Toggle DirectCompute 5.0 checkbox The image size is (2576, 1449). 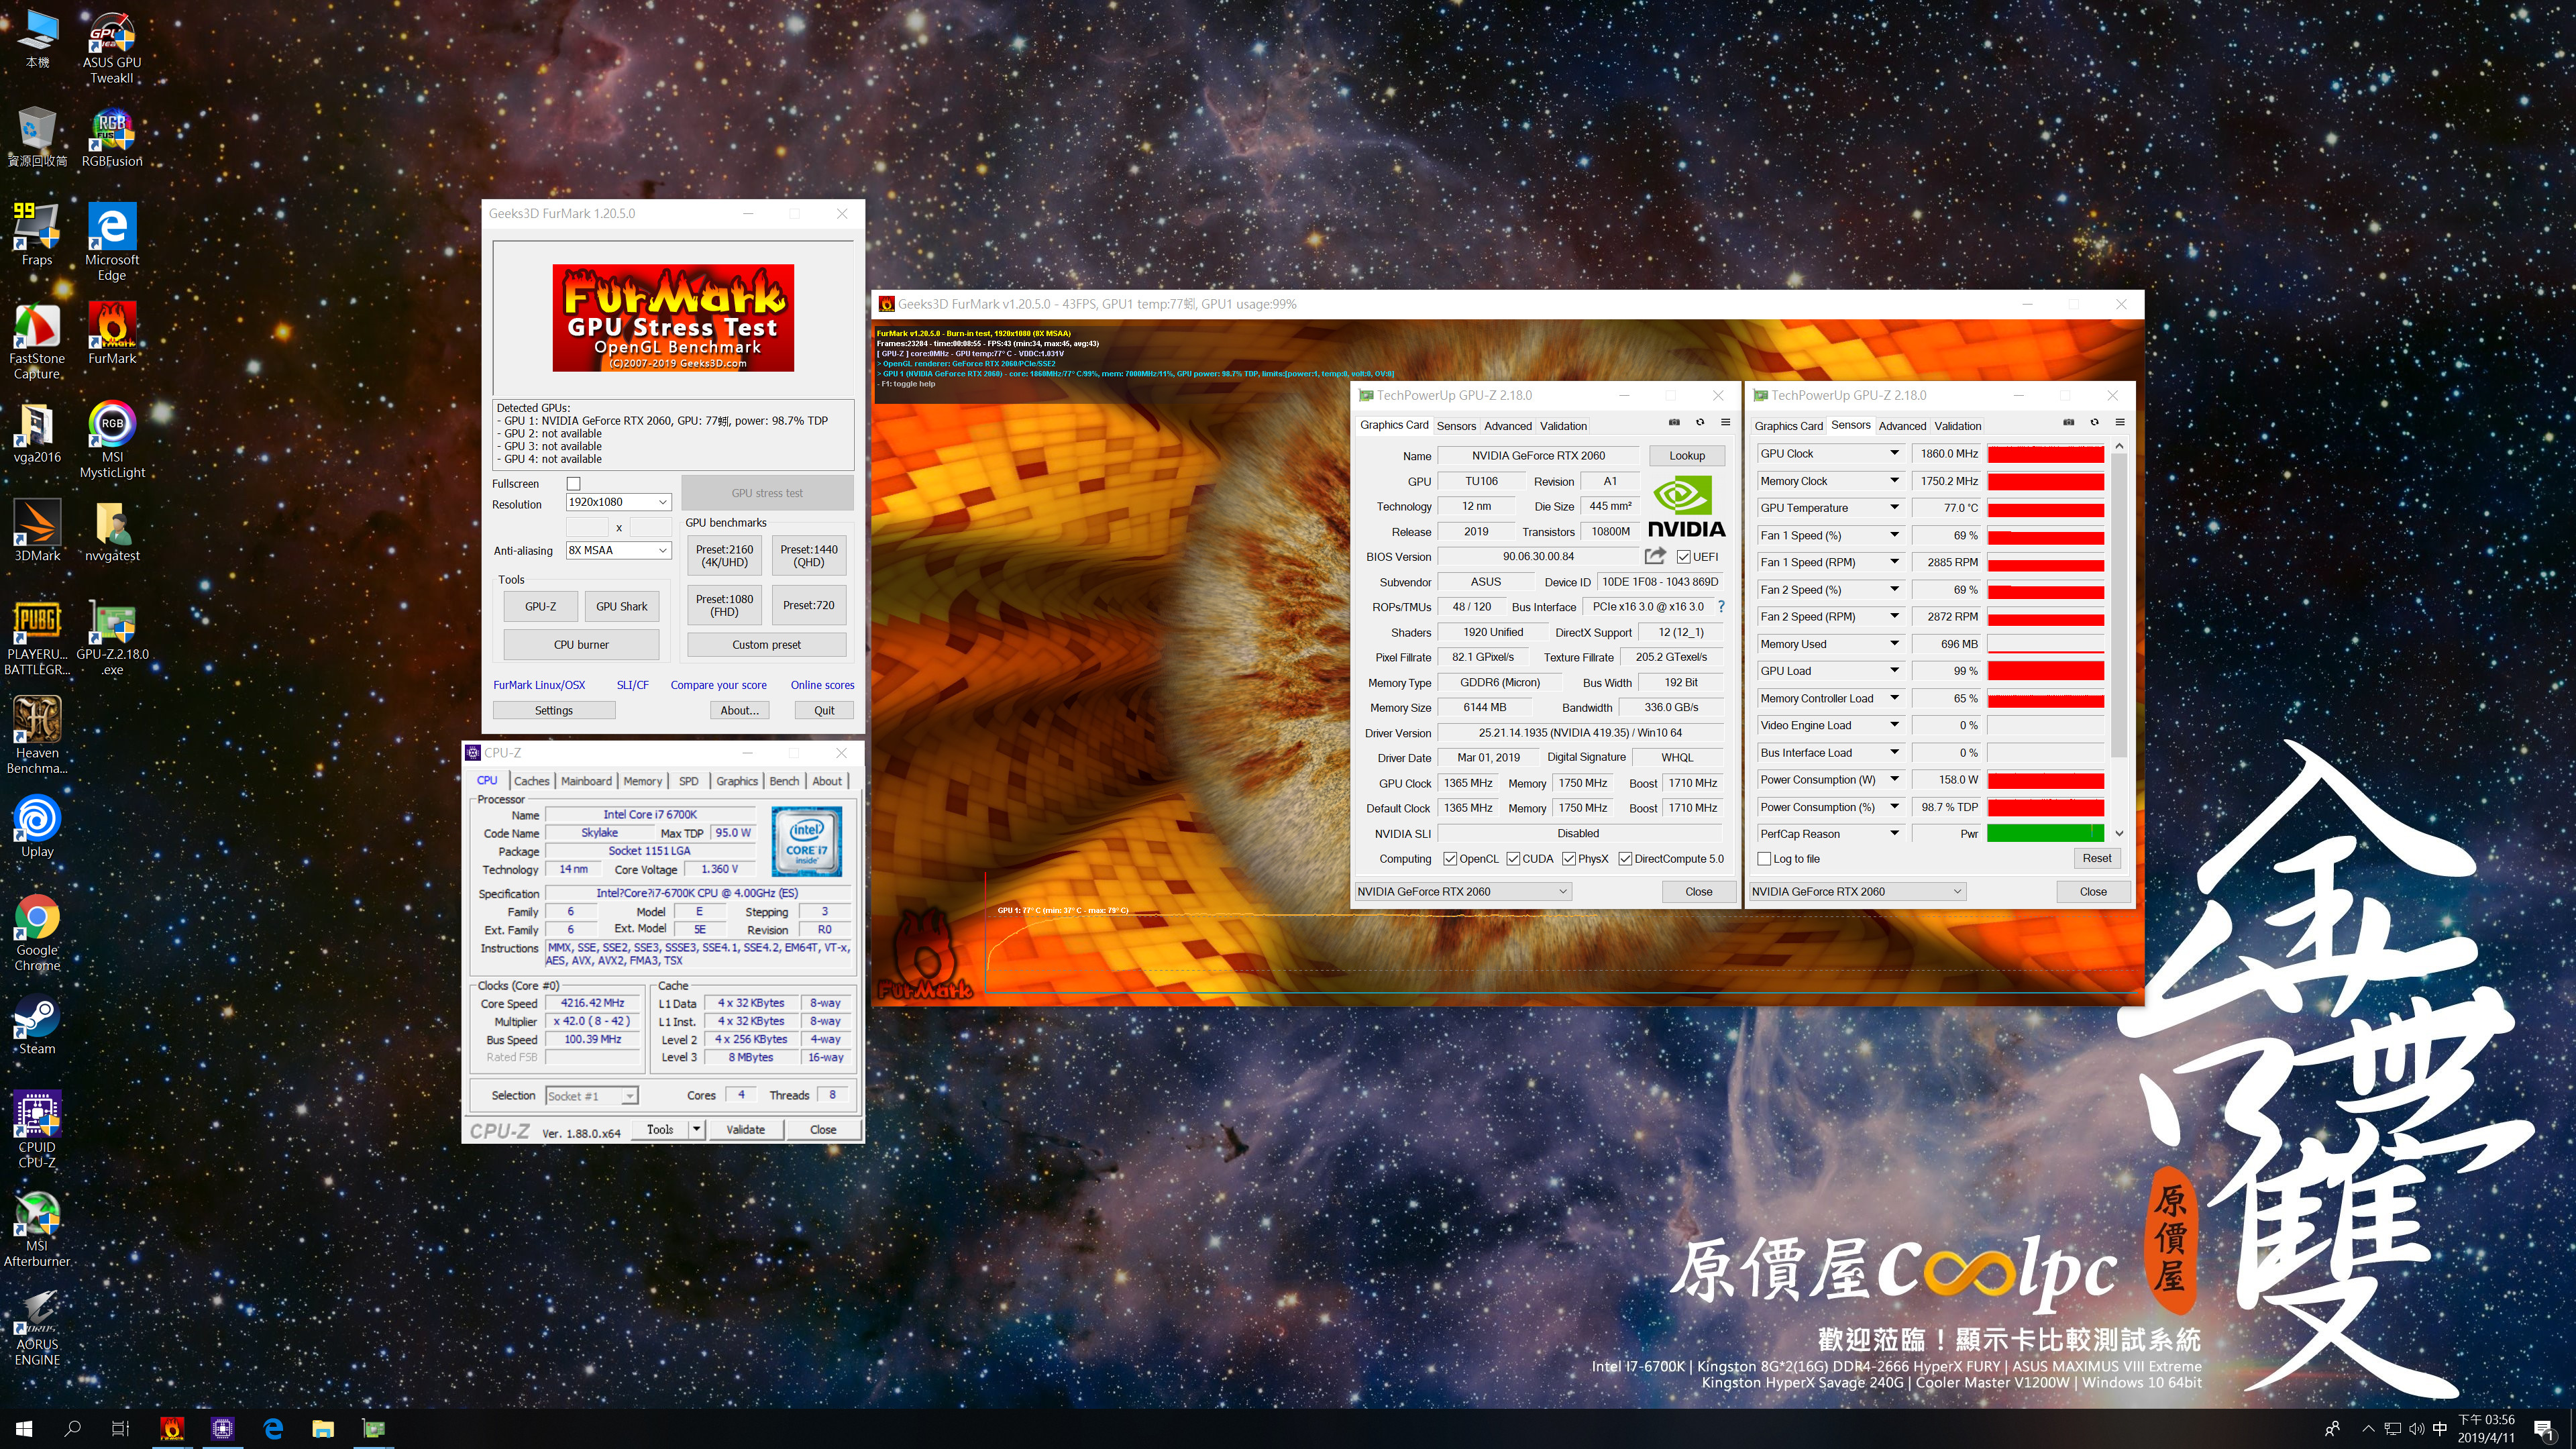click(1625, 859)
